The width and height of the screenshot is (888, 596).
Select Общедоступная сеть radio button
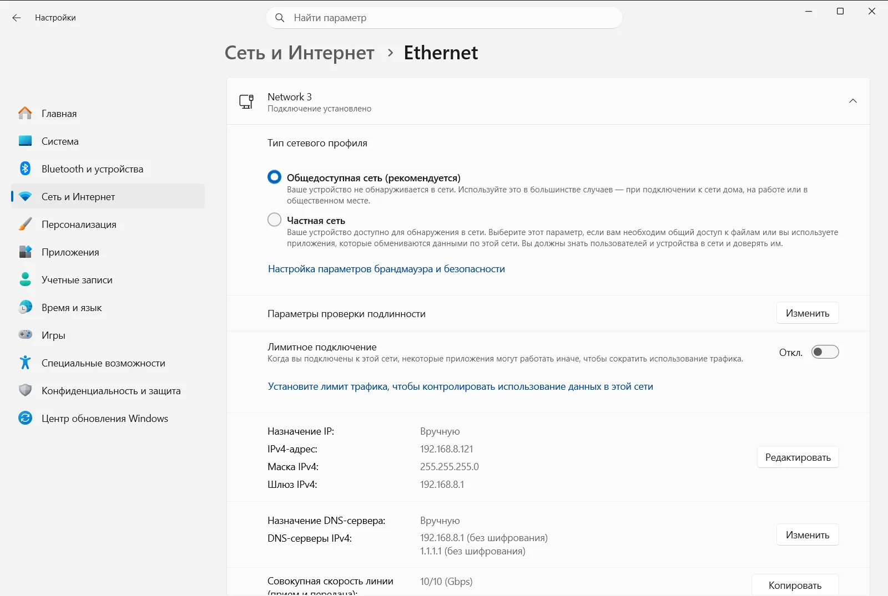click(274, 177)
